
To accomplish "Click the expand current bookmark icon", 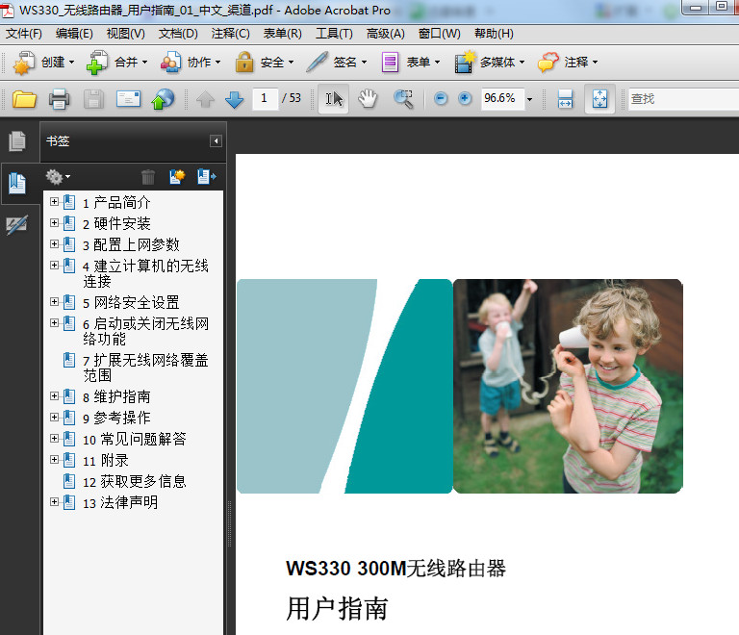I will 207,177.
